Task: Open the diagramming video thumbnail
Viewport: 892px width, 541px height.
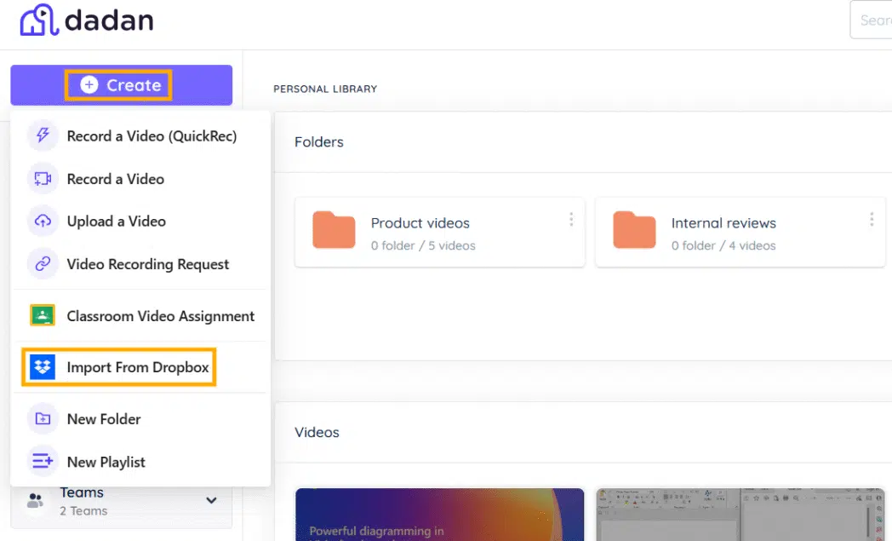Action: coord(439,515)
